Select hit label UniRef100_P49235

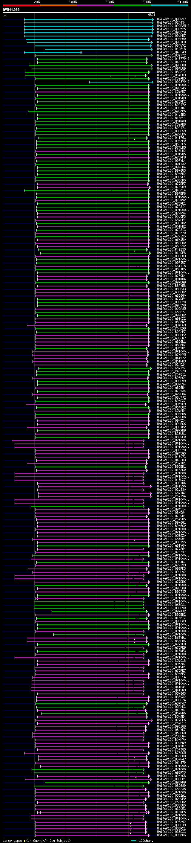point(171,249)
